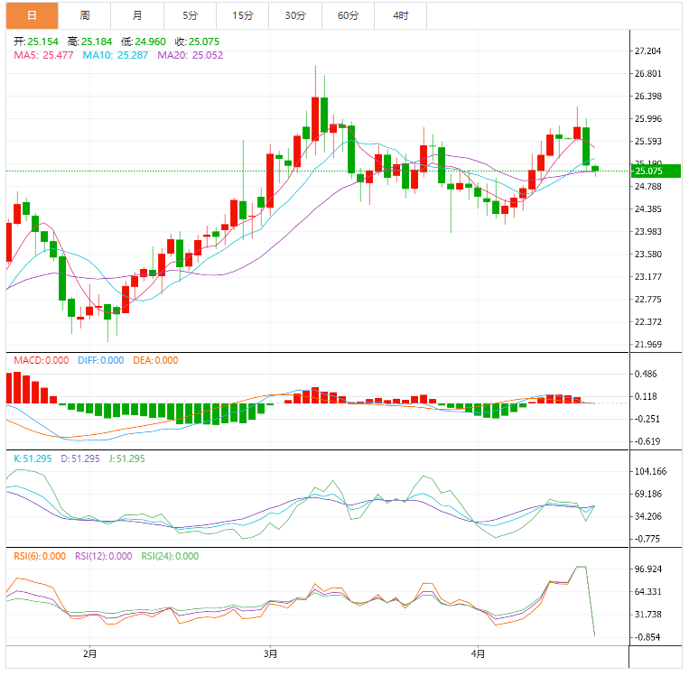Open the 4时 four-hour tab
This screenshot has width=689, height=676.
[x=400, y=15]
